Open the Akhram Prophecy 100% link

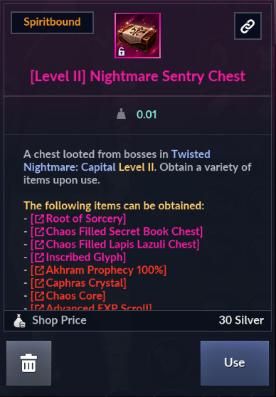[x=98, y=270]
